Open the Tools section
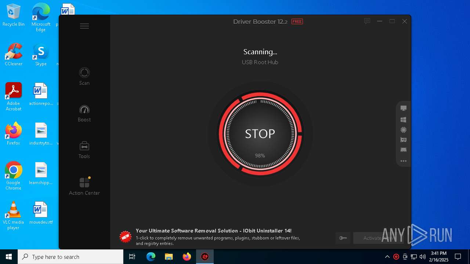This screenshot has width=470, height=264. point(84,150)
